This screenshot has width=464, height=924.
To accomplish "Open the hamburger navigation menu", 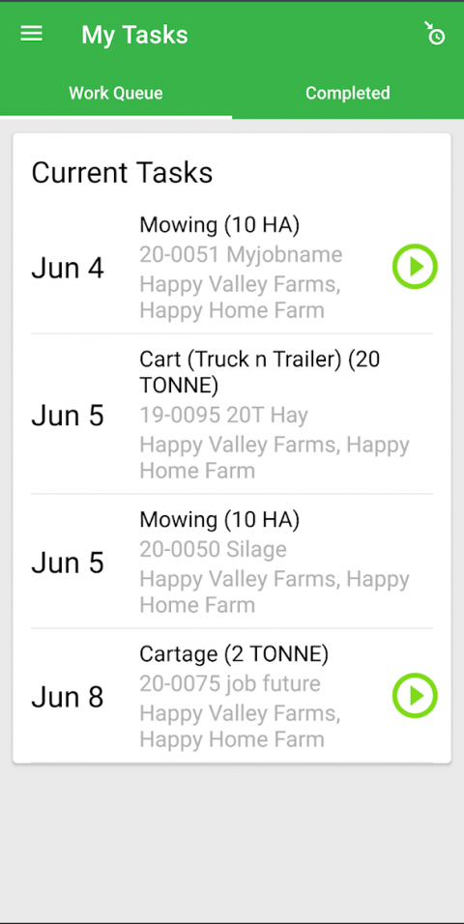I will (31, 34).
